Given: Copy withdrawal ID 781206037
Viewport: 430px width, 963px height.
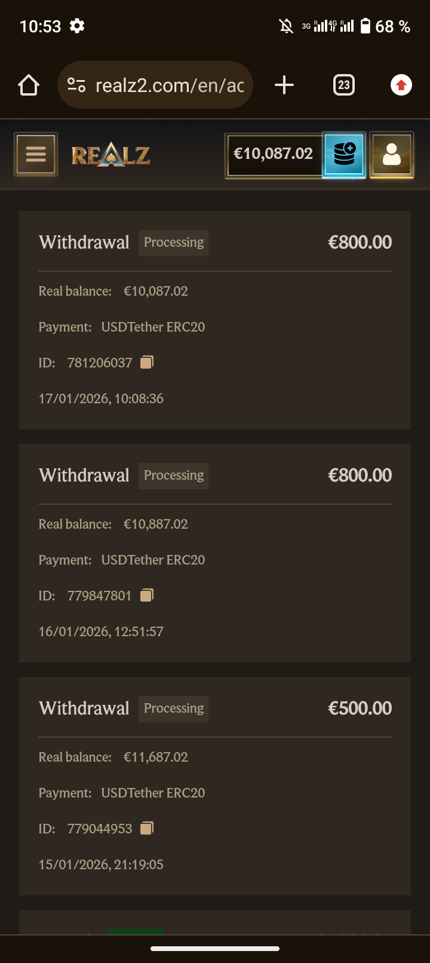Looking at the screenshot, I should click(147, 362).
